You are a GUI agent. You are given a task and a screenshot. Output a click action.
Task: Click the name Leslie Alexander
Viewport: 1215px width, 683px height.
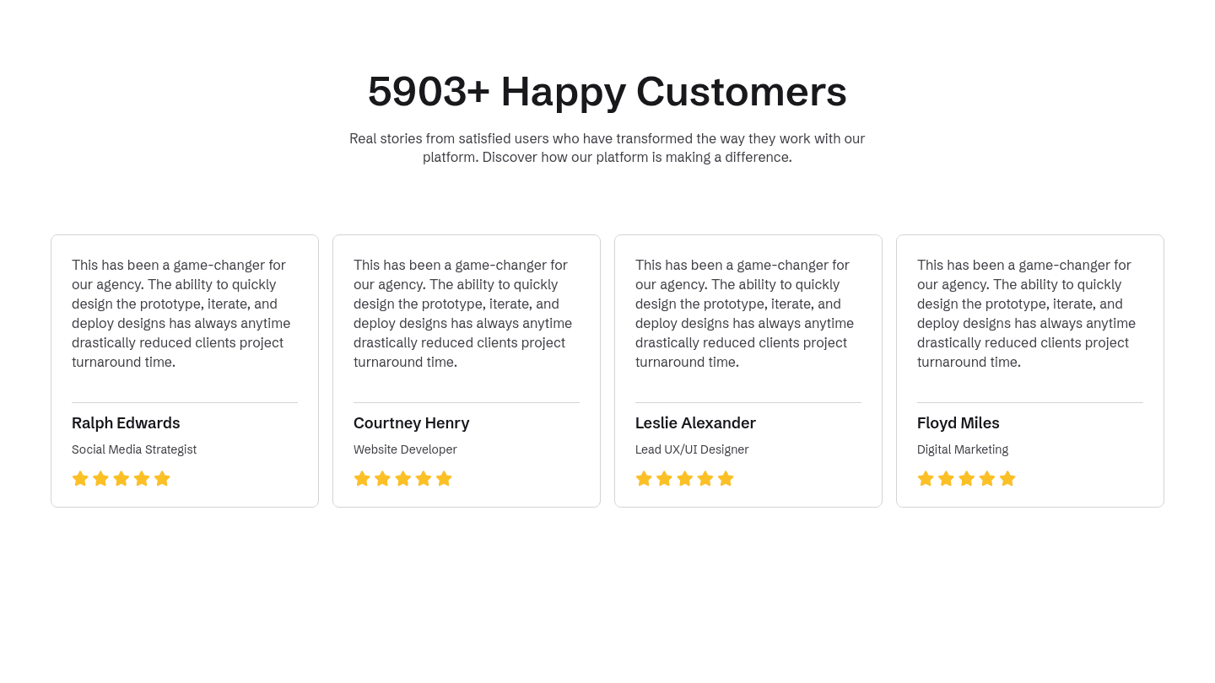pyautogui.click(x=695, y=423)
